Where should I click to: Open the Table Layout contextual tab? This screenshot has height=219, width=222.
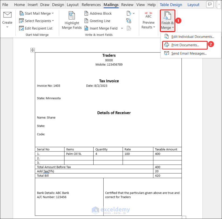click(193, 5)
